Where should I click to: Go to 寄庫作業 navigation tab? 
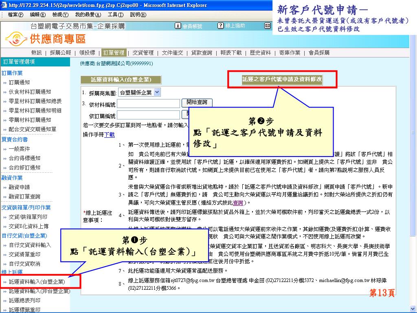point(290,53)
